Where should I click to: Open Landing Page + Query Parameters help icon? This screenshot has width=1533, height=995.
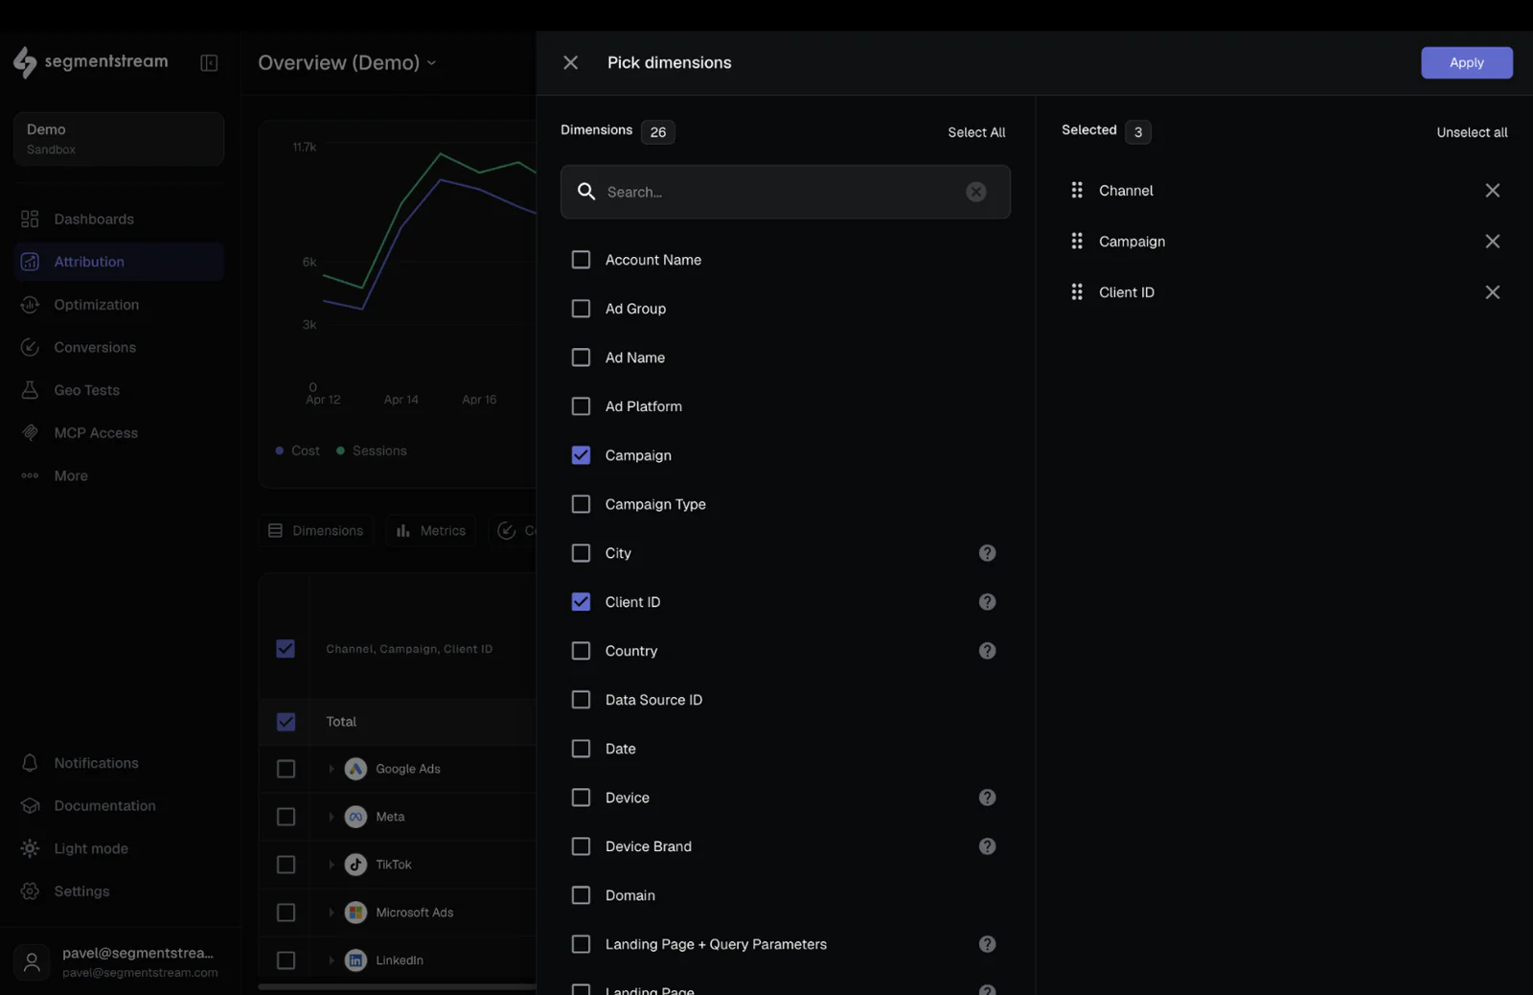tap(987, 944)
